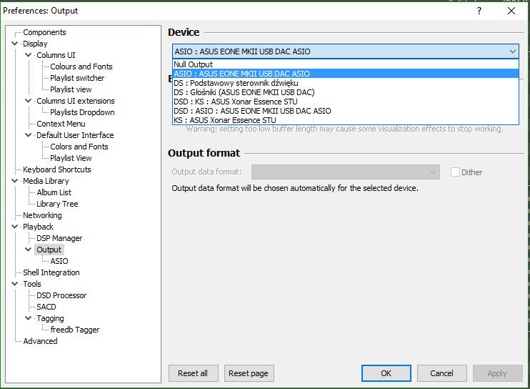Collapse the Playback tree node
The width and height of the screenshot is (530, 389).
click(x=14, y=227)
